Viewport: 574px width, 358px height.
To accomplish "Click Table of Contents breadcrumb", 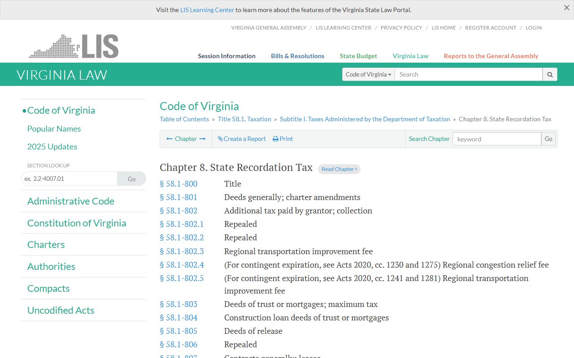I will pos(184,119).
